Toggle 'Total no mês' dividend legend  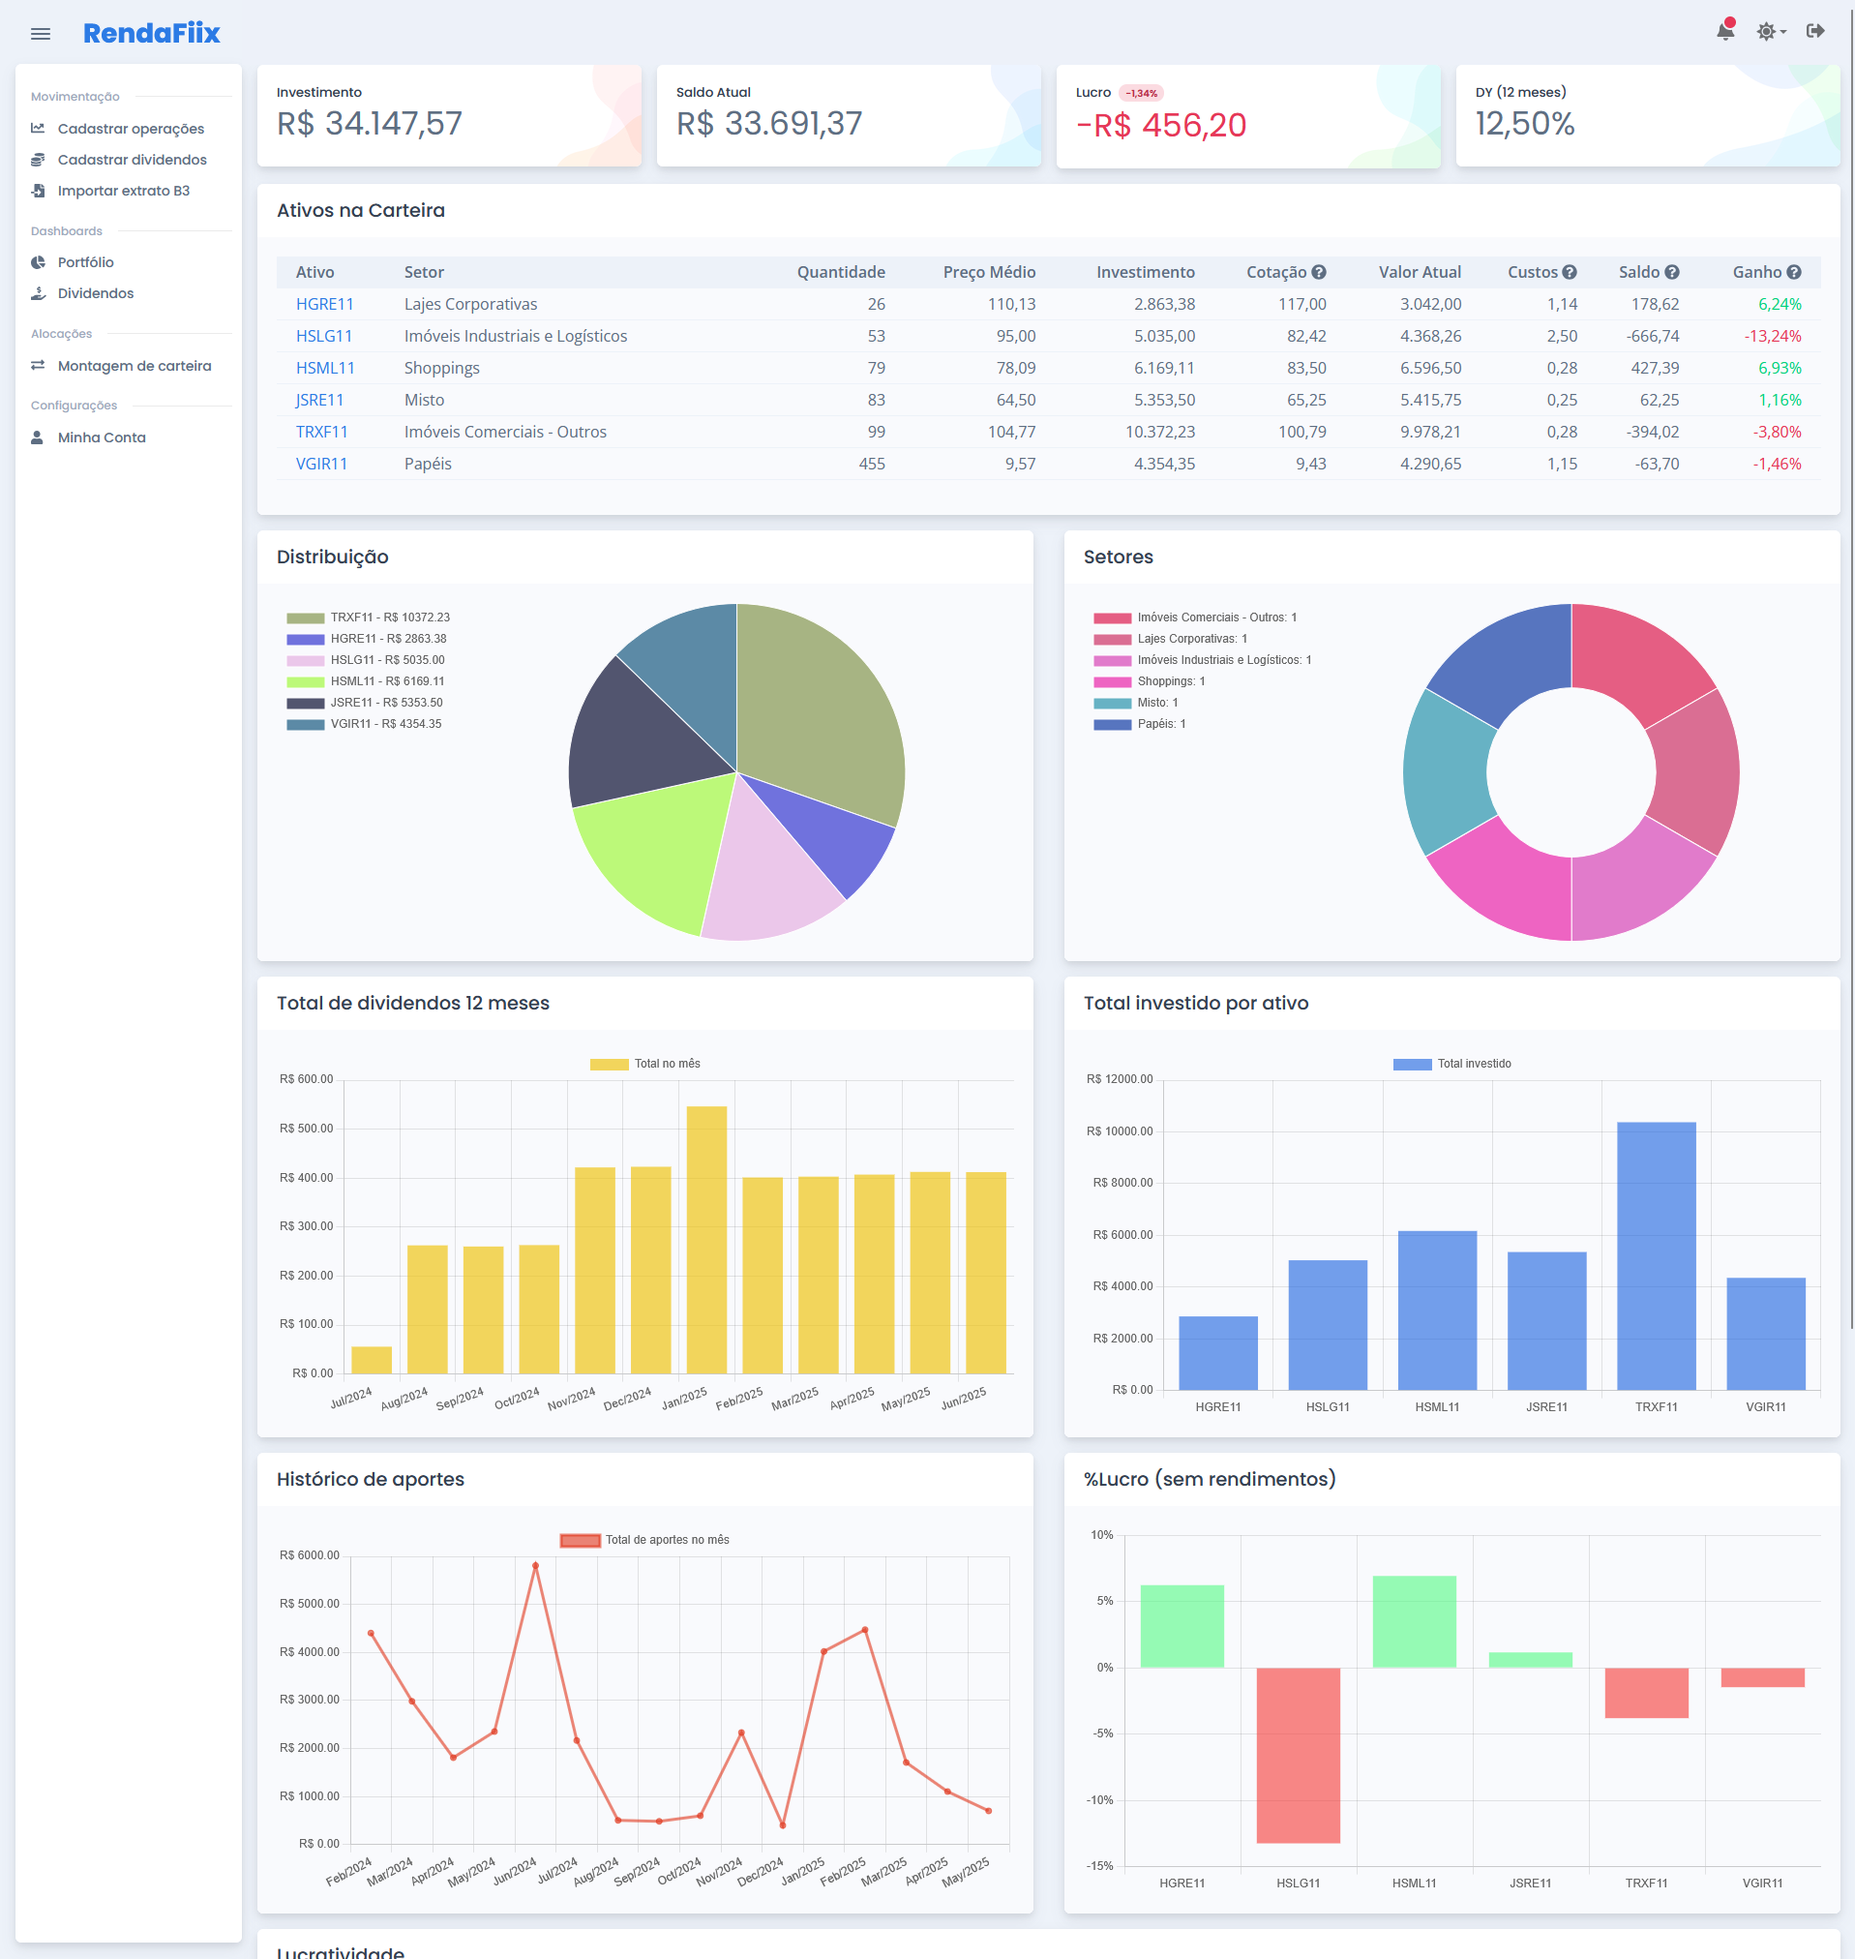pyautogui.click(x=644, y=1064)
